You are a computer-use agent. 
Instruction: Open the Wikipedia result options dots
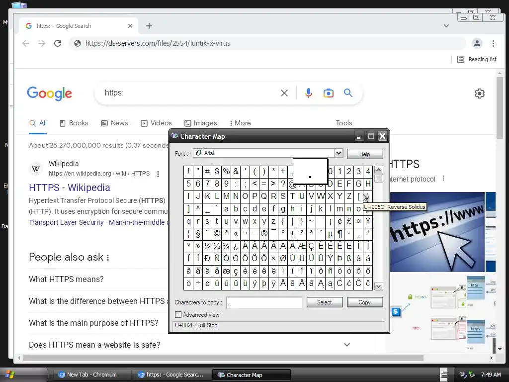pyautogui.click(x=158, y=174)
